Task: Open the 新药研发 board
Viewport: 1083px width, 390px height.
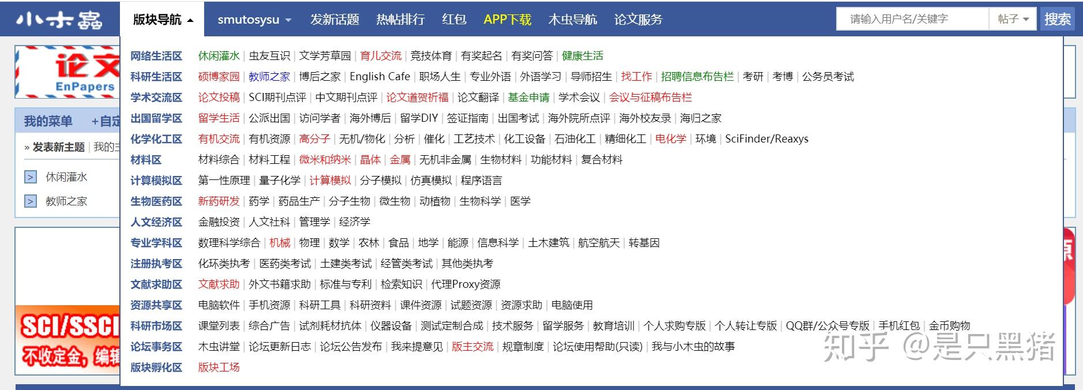Action: [x=219, y=201]
